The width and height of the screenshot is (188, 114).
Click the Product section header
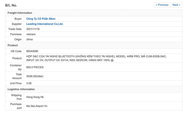click(x=13, y=45)
